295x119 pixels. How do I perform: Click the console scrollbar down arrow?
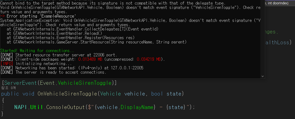coord(263,76)
